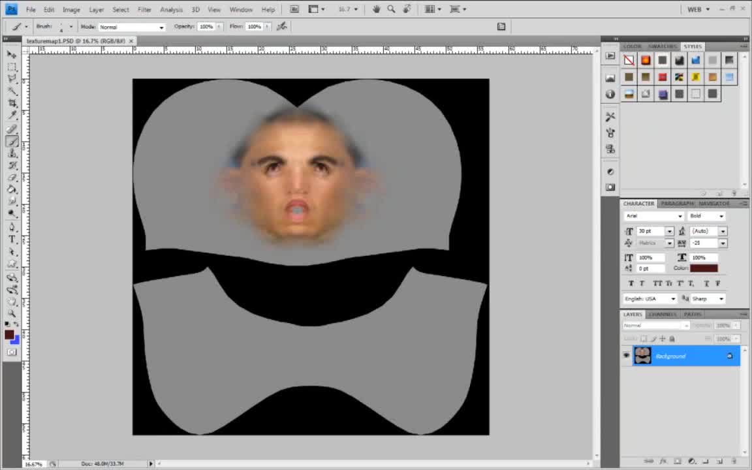752x470 pixels.
Task: Toggle Strikethrough in Character panel
Action: click(718, 283)
